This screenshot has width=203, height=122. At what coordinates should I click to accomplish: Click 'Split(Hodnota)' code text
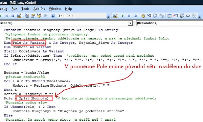click(x=33, y=98)
